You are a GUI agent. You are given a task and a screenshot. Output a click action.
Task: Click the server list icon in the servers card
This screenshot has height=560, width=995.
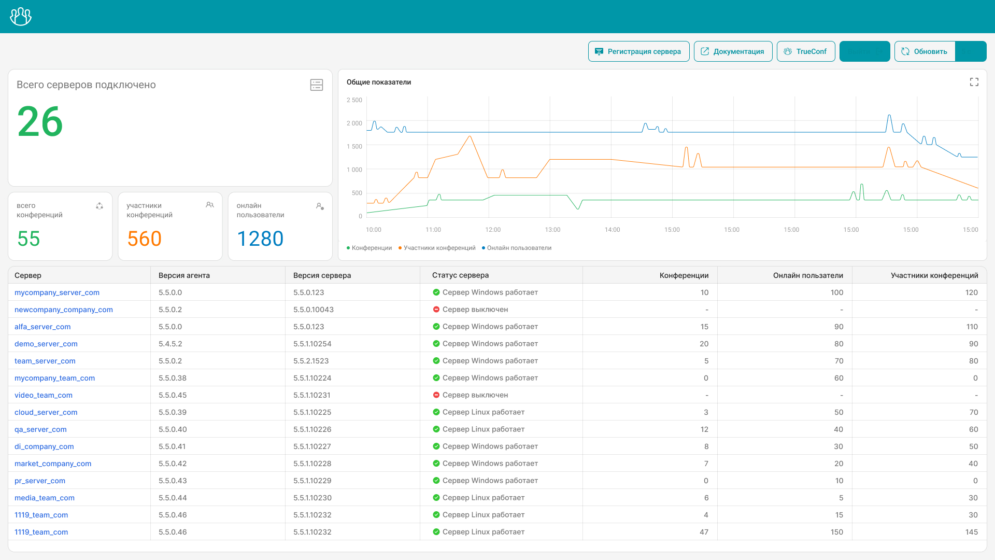pyautogui.click(x=317, y=85)
